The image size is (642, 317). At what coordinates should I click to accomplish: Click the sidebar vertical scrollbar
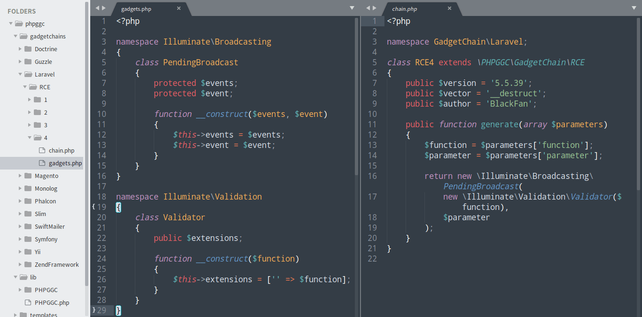(86, 143)
